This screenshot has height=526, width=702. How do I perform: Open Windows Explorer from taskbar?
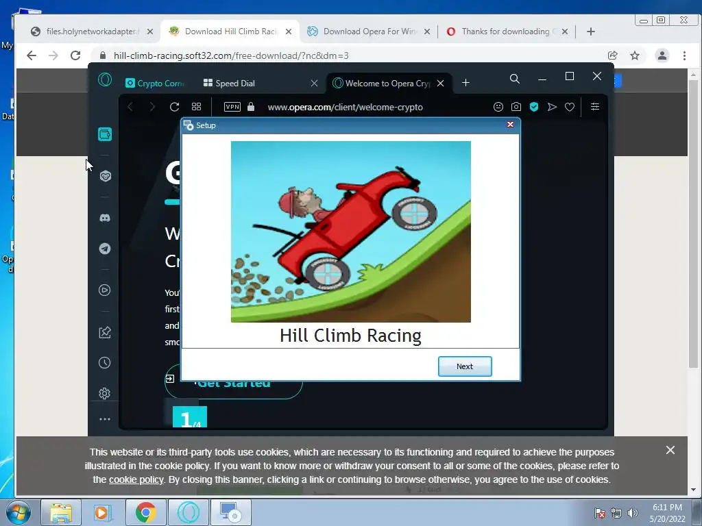pyautogui.click(x=61, y=512)
